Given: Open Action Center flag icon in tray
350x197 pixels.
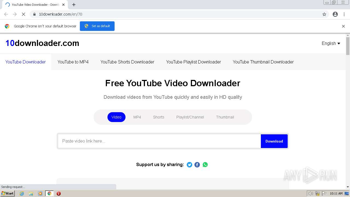Looking at the screenshot, I should [324, 193].
